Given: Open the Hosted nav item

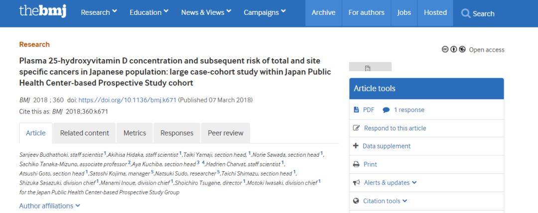Looking at the screenshot, I should (x=435, y=13).
